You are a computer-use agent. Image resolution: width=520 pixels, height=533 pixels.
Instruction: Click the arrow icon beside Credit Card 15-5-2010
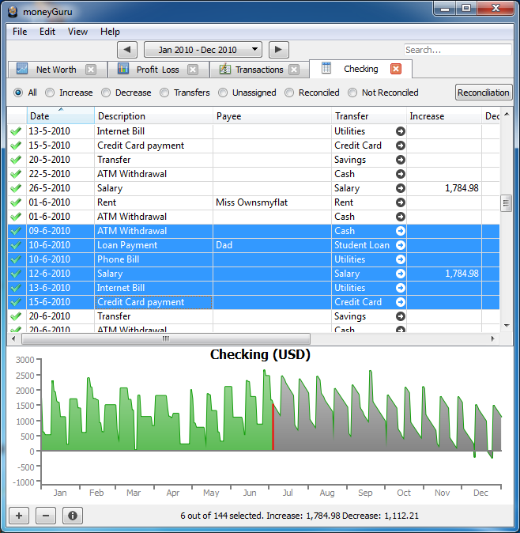point(401,146)
